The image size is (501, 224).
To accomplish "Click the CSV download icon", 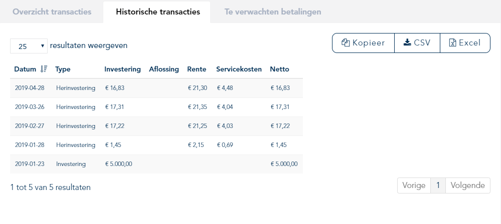I will click(x=407, y=42).
